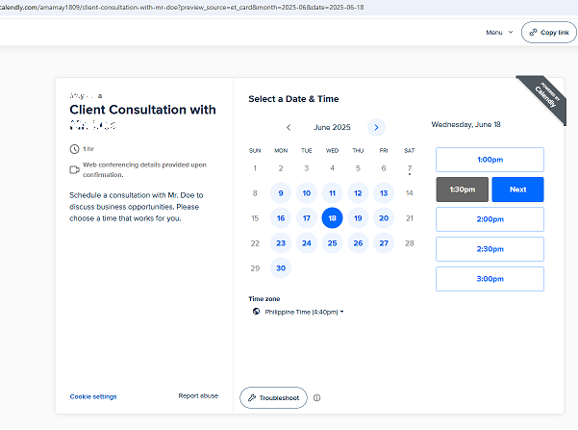Click the info icon beside Troubleshoot
This screenshot has height=430, width=578.
[317, 398]
